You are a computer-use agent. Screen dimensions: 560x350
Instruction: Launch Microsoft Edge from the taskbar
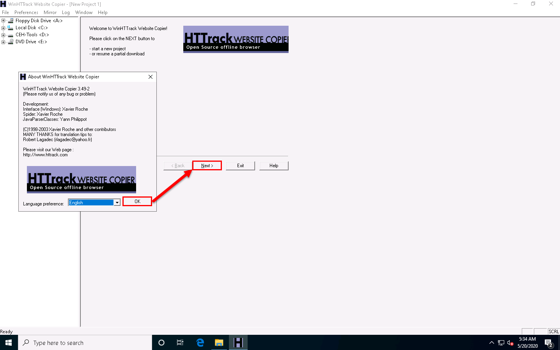[200, 343]
